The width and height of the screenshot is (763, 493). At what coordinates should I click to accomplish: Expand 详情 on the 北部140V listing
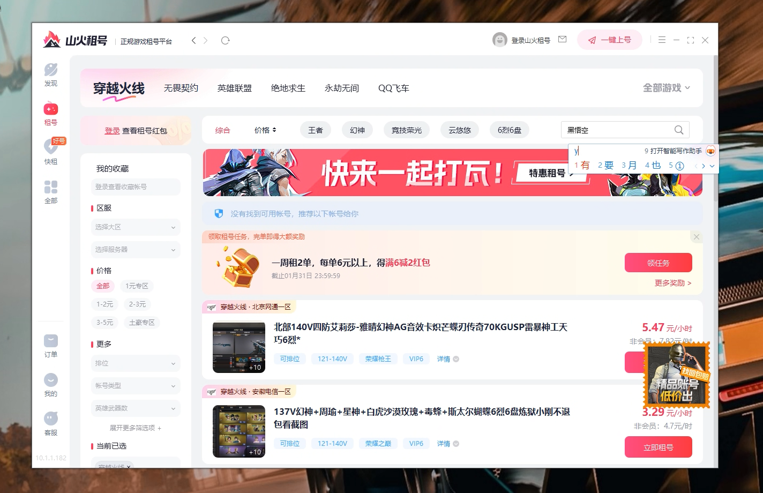click(x=448, y=359)
